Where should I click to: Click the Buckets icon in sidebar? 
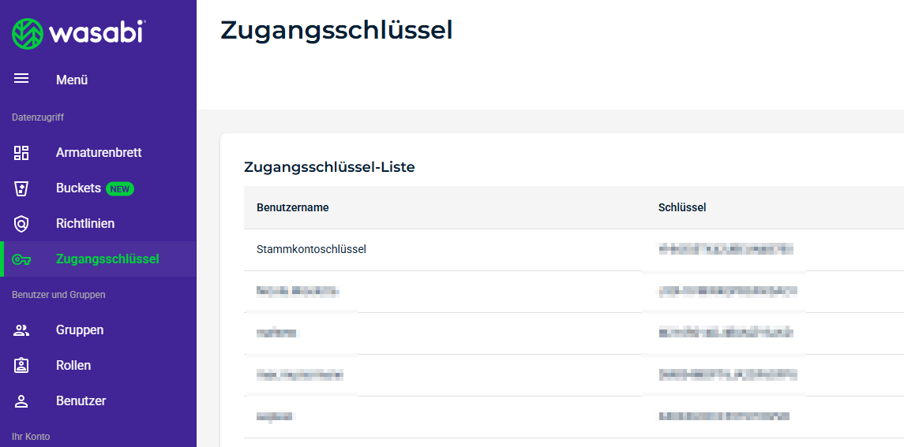(21, 188)
